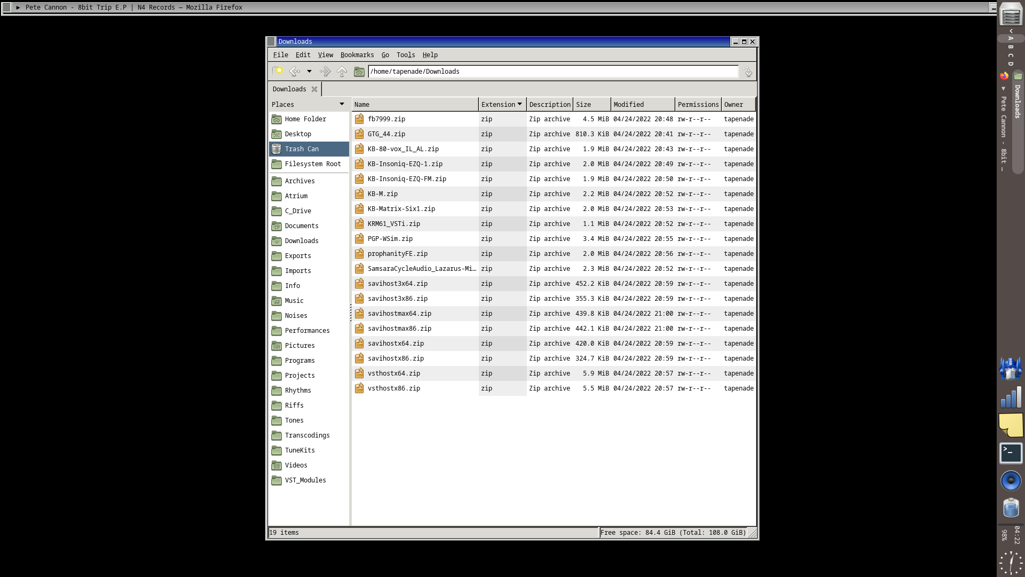The width and height of the screenshot is (1025, 577).
Task: Close the Downloads tab
Action: click(x=314, y=89)
